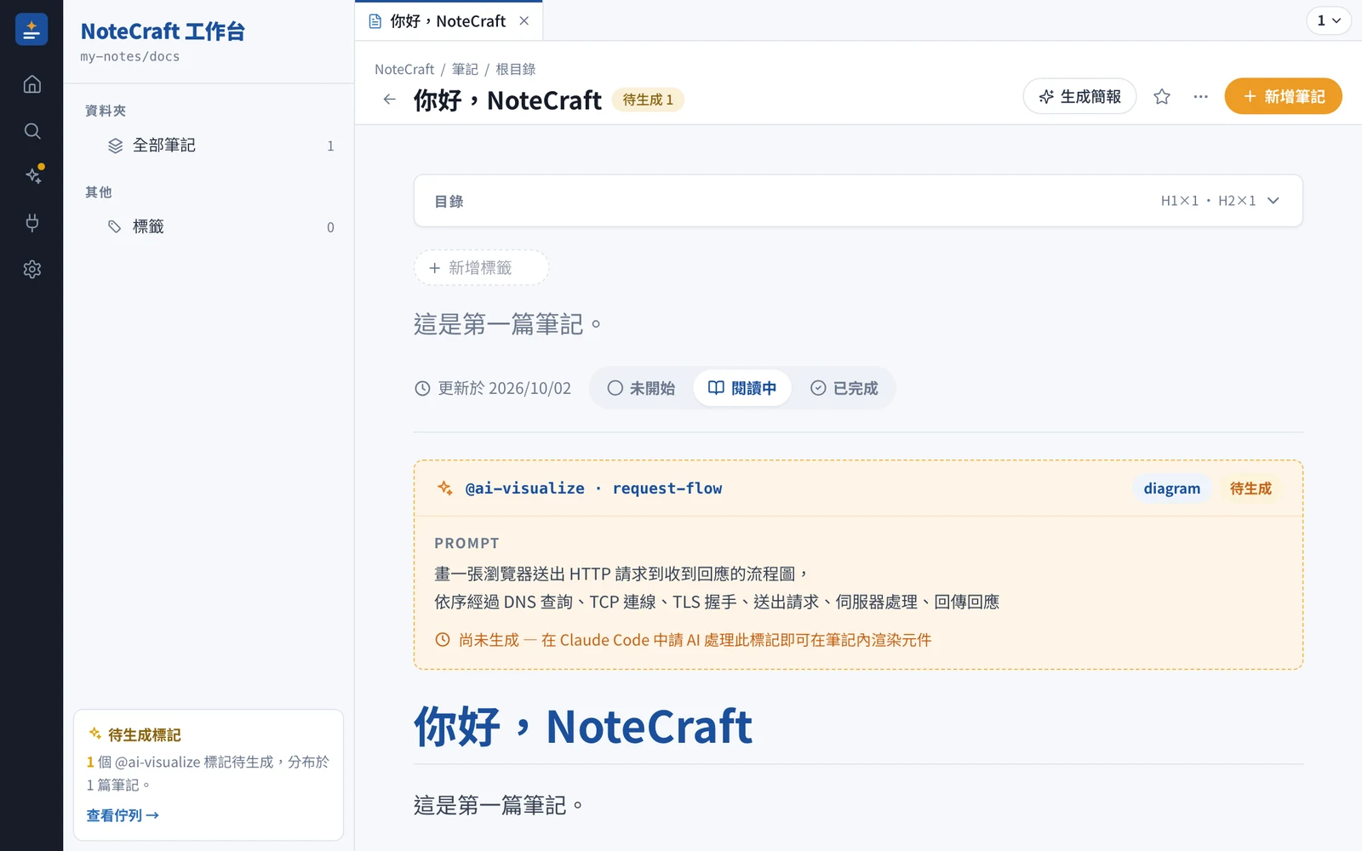Click the 更新於 2026/10/02 text
Image resolution: width=1362 pixels, height=851 pixels.
tap(504, 388)
